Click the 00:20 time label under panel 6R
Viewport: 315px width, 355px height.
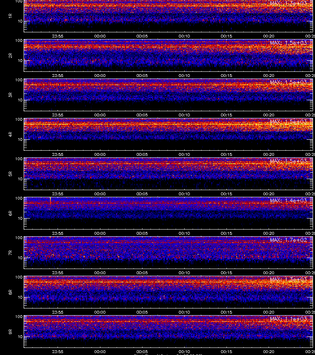tap(269, 233)
